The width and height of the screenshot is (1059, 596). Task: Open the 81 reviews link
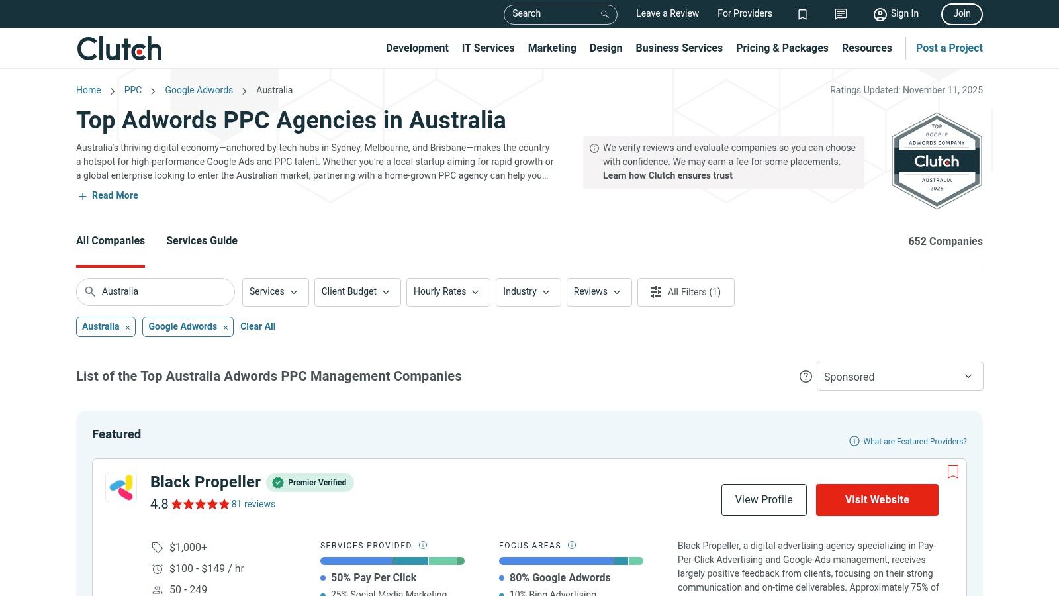click(x=253, y=504)
